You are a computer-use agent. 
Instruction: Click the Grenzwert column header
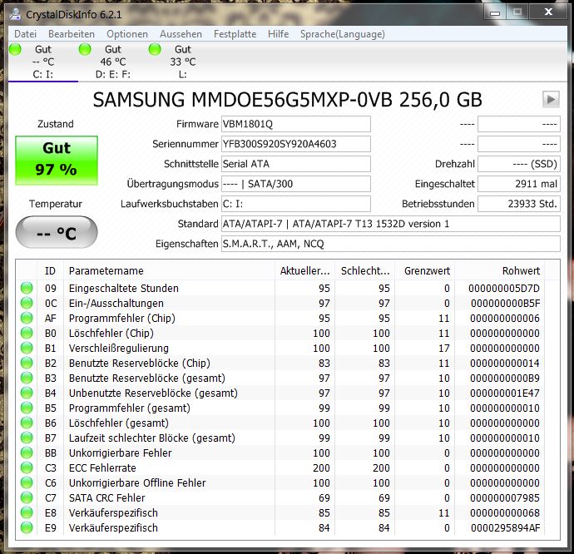(424, 270)
